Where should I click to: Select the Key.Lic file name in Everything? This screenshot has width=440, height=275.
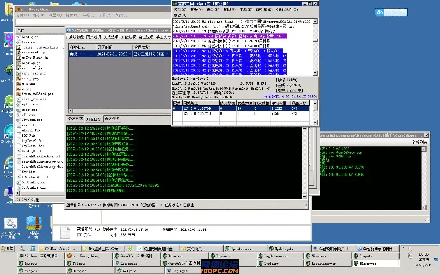28,172
